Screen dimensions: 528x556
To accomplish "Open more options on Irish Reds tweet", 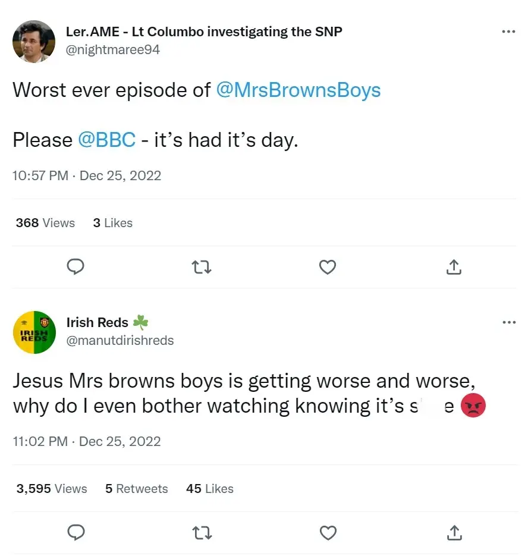I will click(x=508, y=322).
